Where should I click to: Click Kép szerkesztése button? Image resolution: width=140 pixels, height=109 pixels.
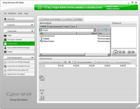click(x=121, y=62)
